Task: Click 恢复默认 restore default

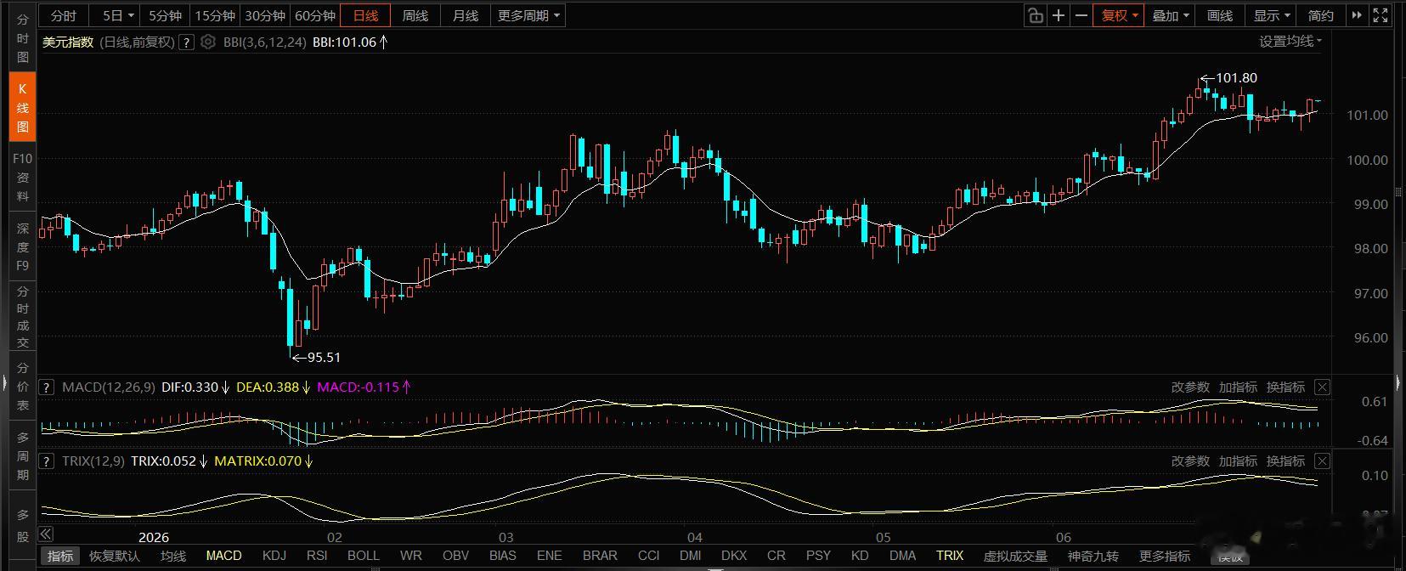Action: pos(115,556)
